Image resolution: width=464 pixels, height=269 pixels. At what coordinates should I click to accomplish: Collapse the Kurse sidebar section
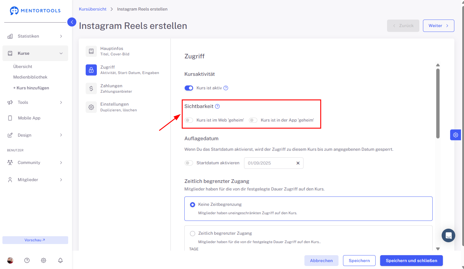(35, 53)
